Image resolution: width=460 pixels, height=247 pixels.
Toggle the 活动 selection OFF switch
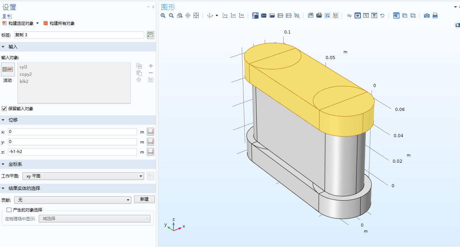click(x=8, y=69)
